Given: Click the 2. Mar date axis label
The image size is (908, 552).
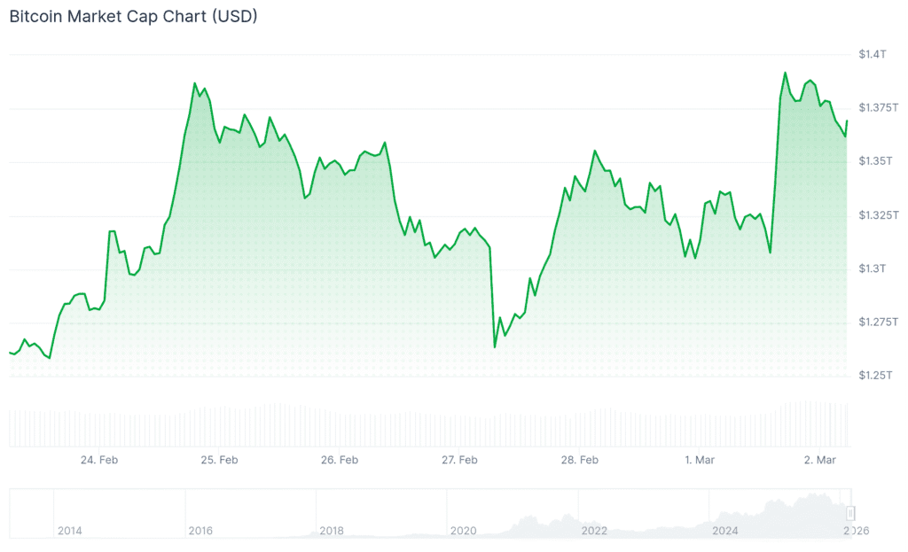Looking at the screenshot, I should pyautogui.click(x=820, y=460).
